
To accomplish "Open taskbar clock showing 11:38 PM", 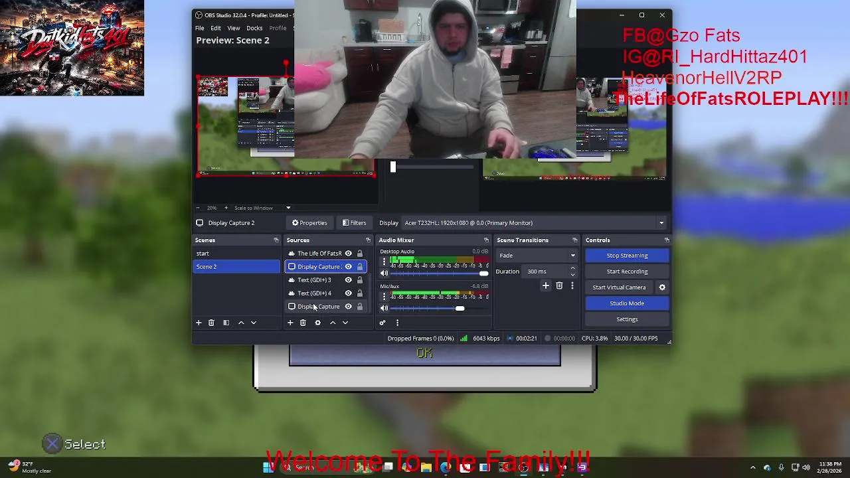I will pyautogui.click(x=830, y=467).
